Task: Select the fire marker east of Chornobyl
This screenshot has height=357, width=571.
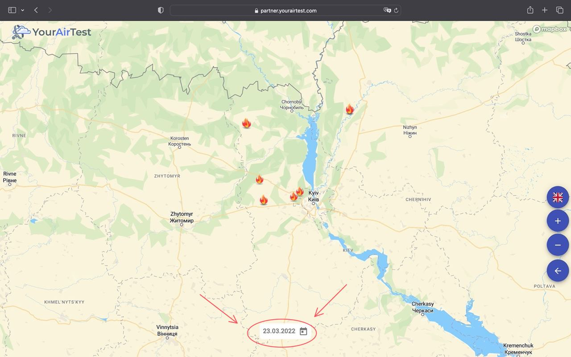Action: tap(350, 109)
